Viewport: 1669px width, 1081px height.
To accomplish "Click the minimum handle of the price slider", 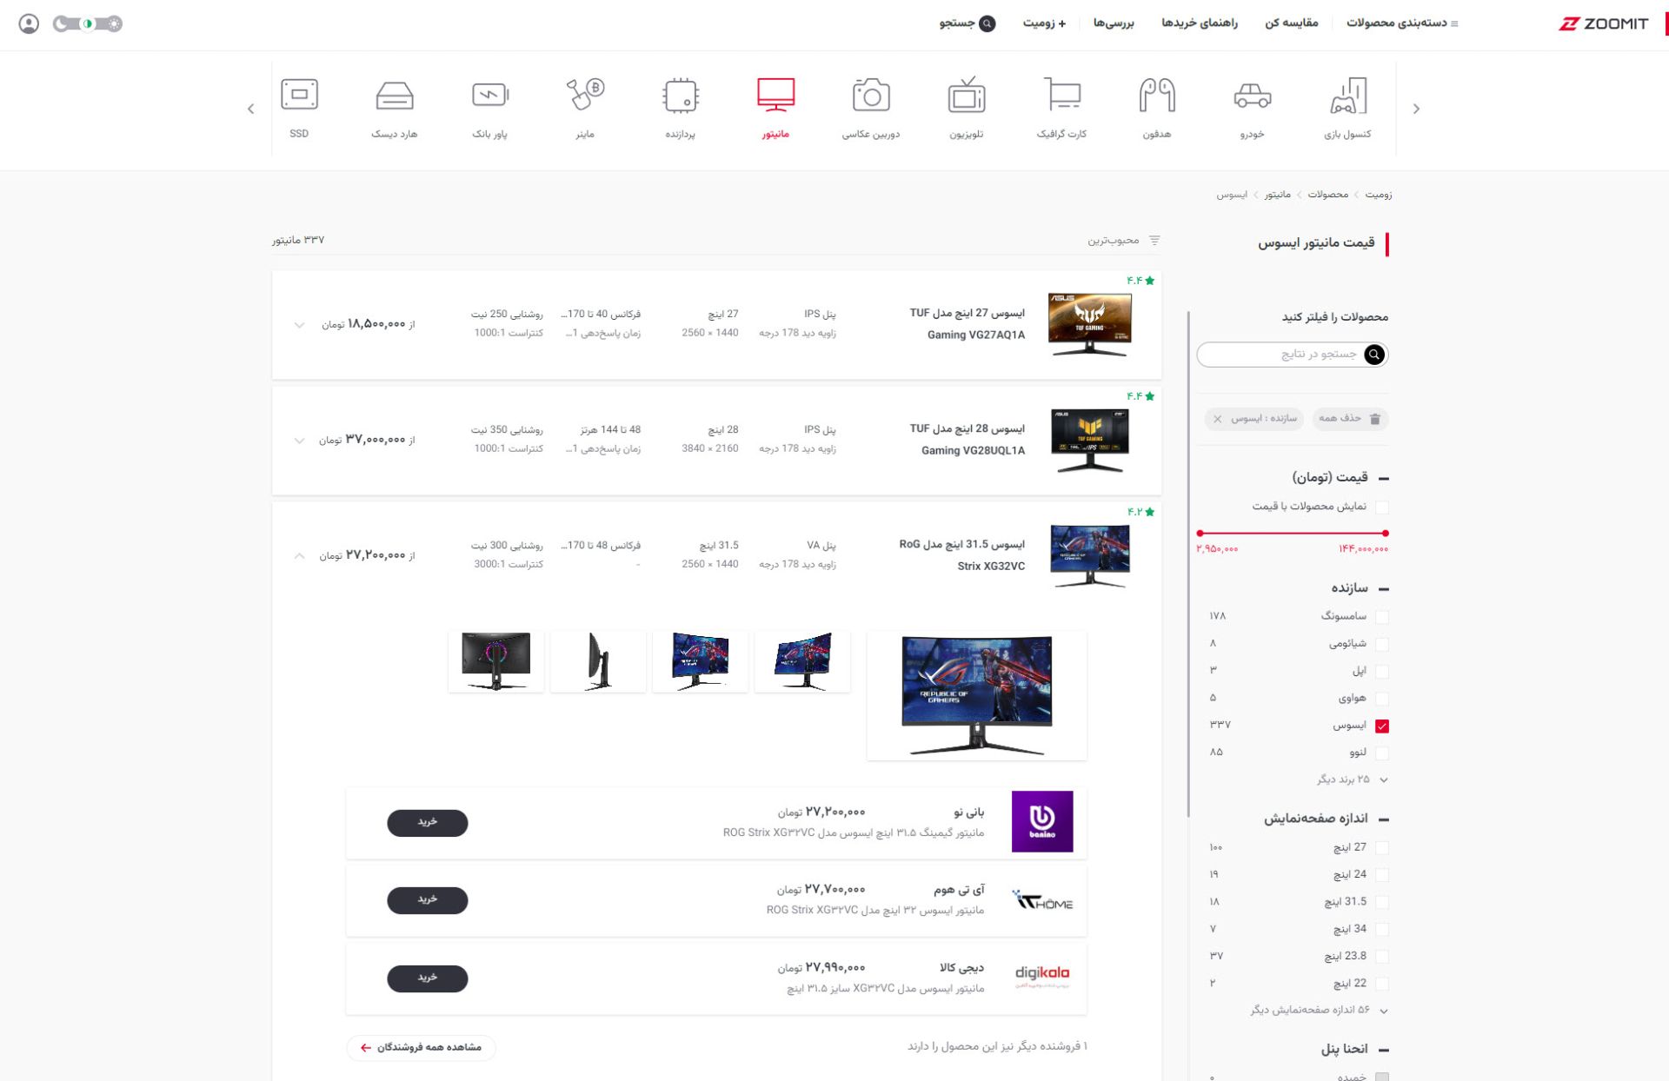I will point(1200,534).
